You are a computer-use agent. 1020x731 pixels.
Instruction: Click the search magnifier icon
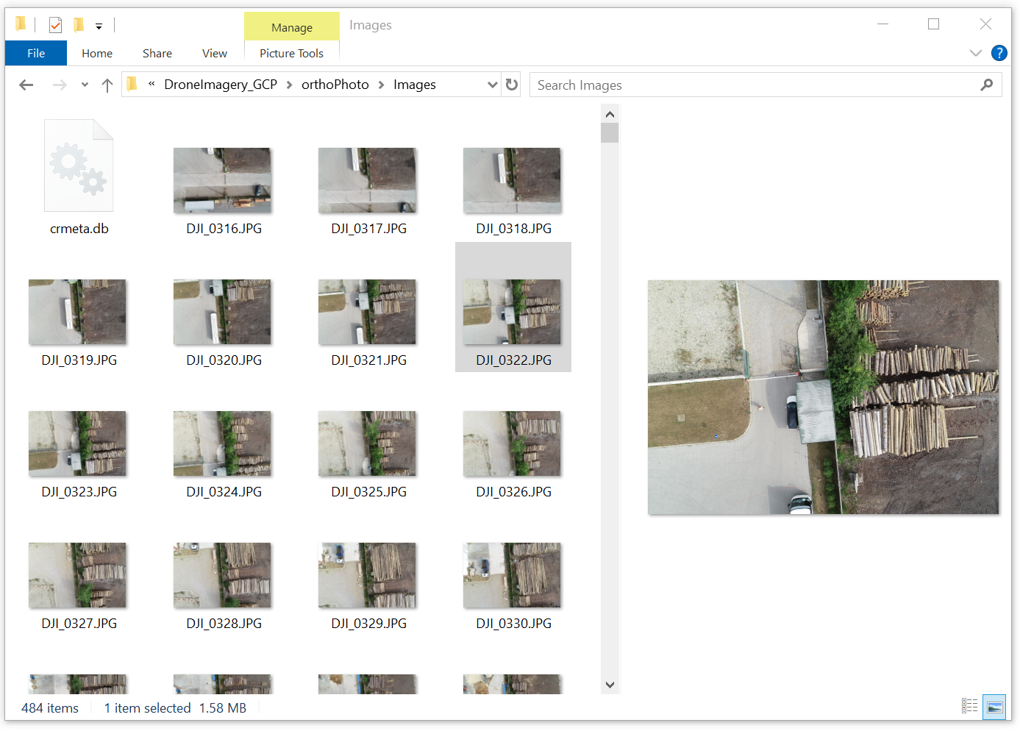click(x=987, y=85)
